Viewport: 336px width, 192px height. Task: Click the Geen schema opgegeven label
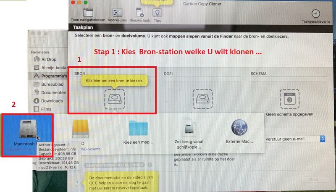pos(289,114)
